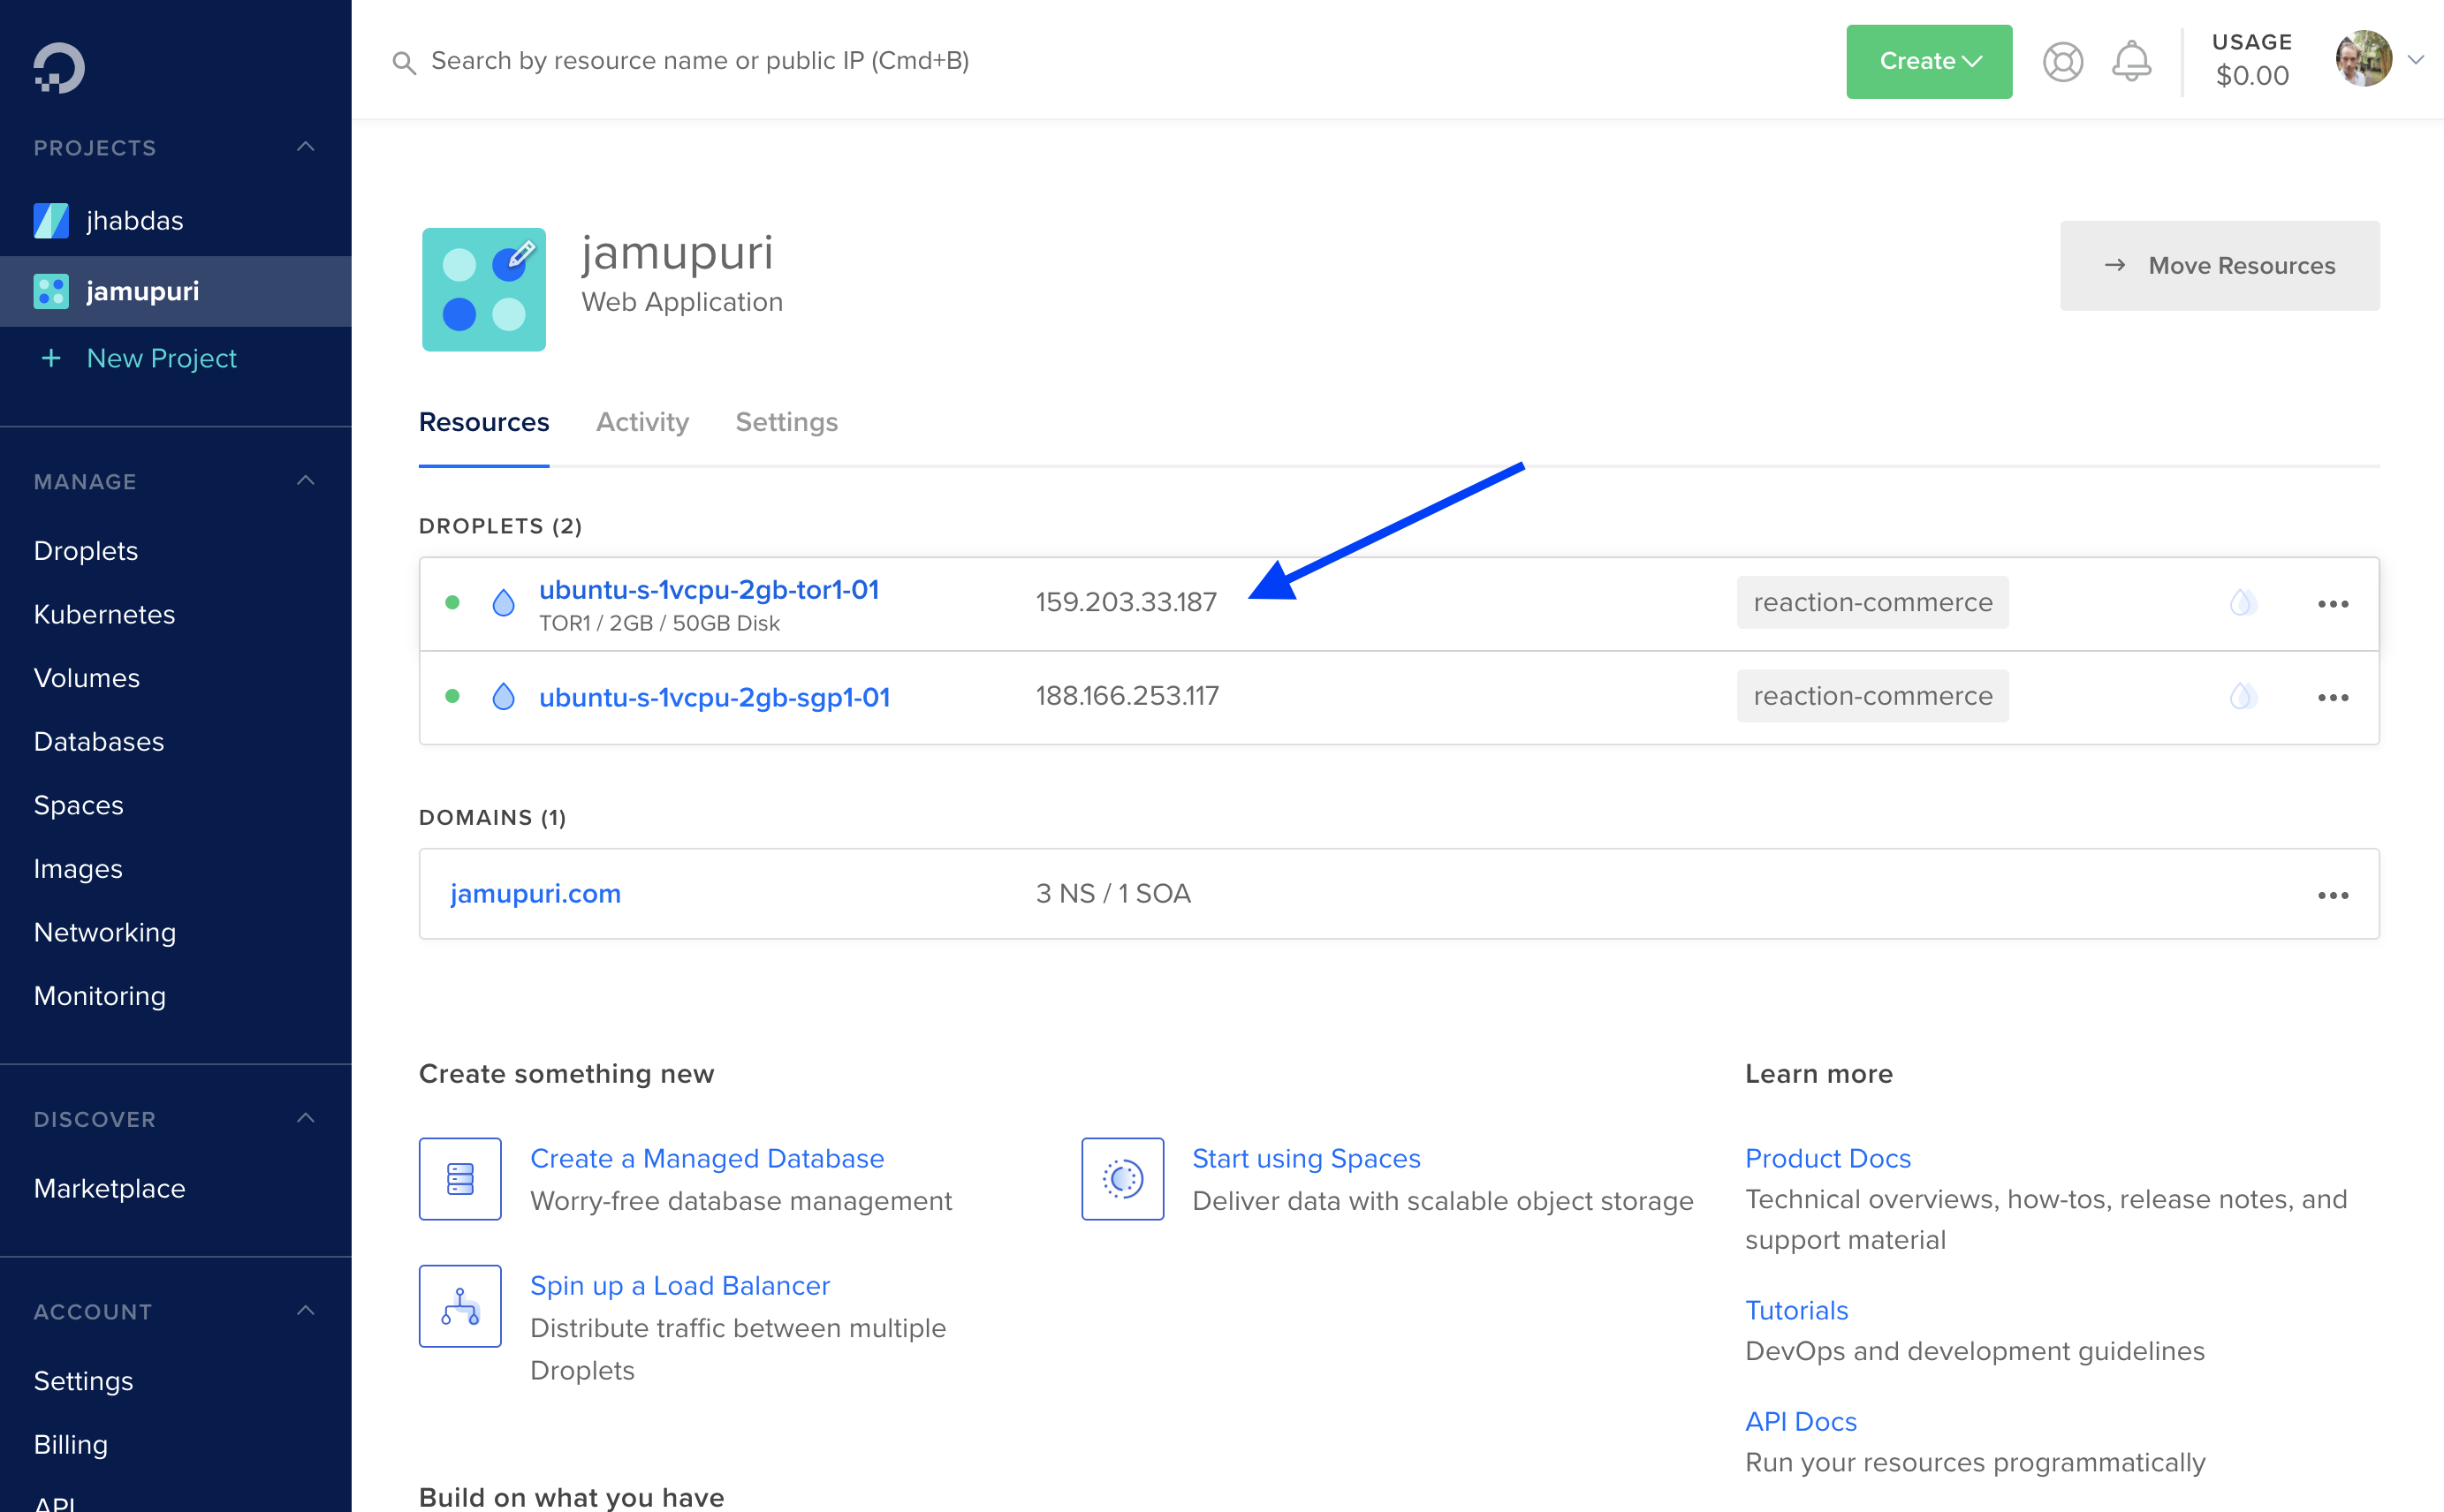Click the USAGE $0.00 indicator
The width and height of the screenshot is (2444, 1512).
2250,60
